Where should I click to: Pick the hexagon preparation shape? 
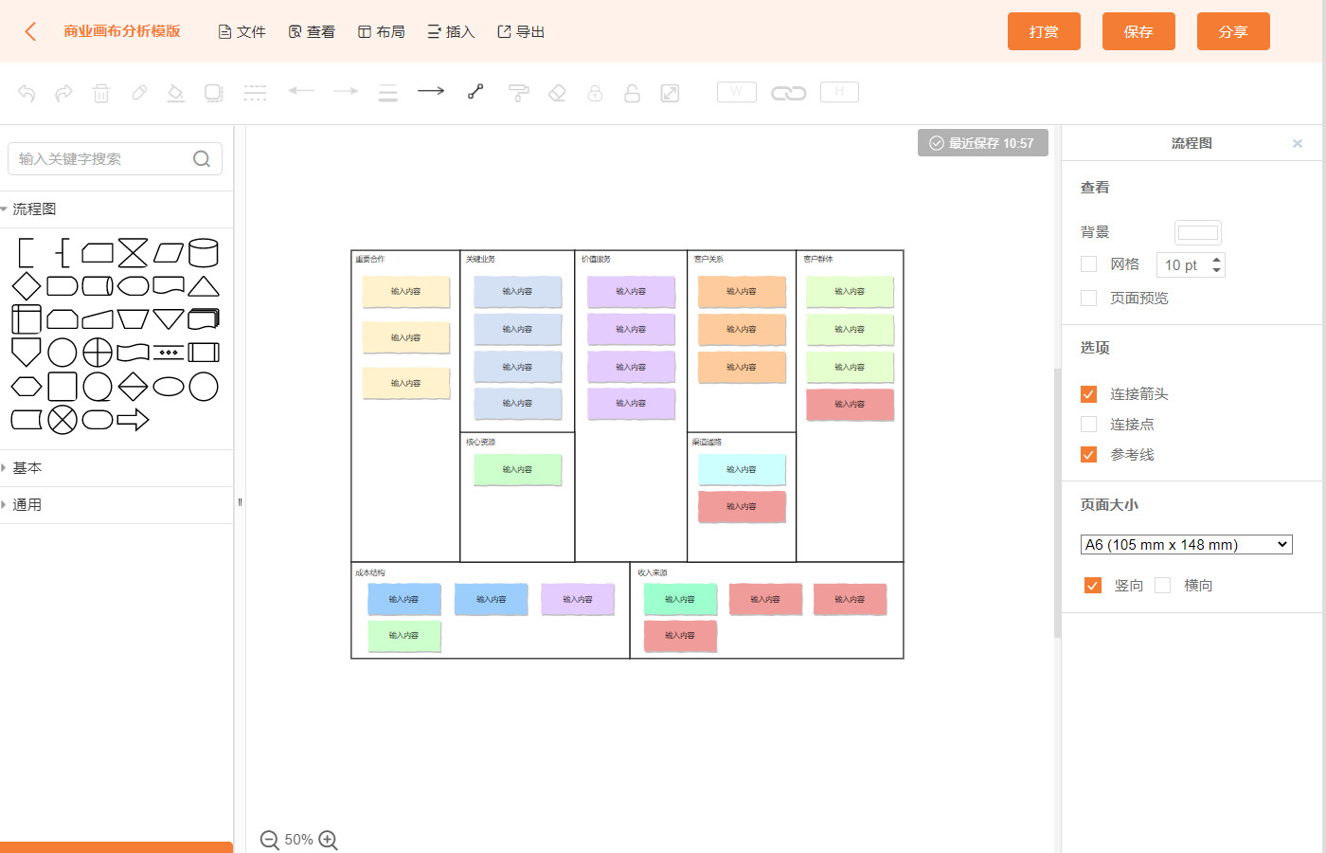coord(27,387)
